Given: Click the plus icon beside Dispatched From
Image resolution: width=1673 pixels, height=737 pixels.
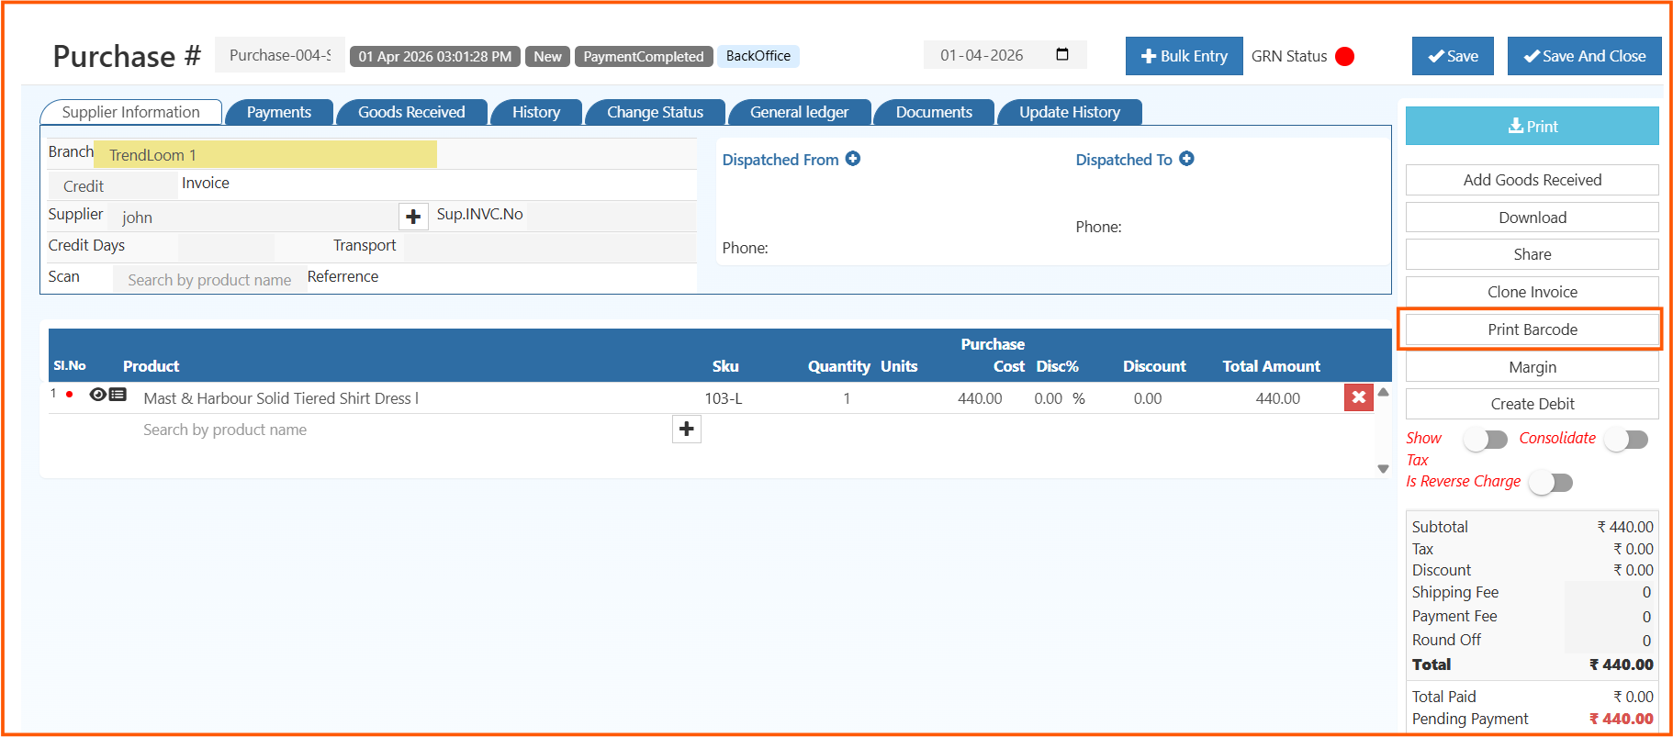Looking at the screenshot, I should coord(853,159).
